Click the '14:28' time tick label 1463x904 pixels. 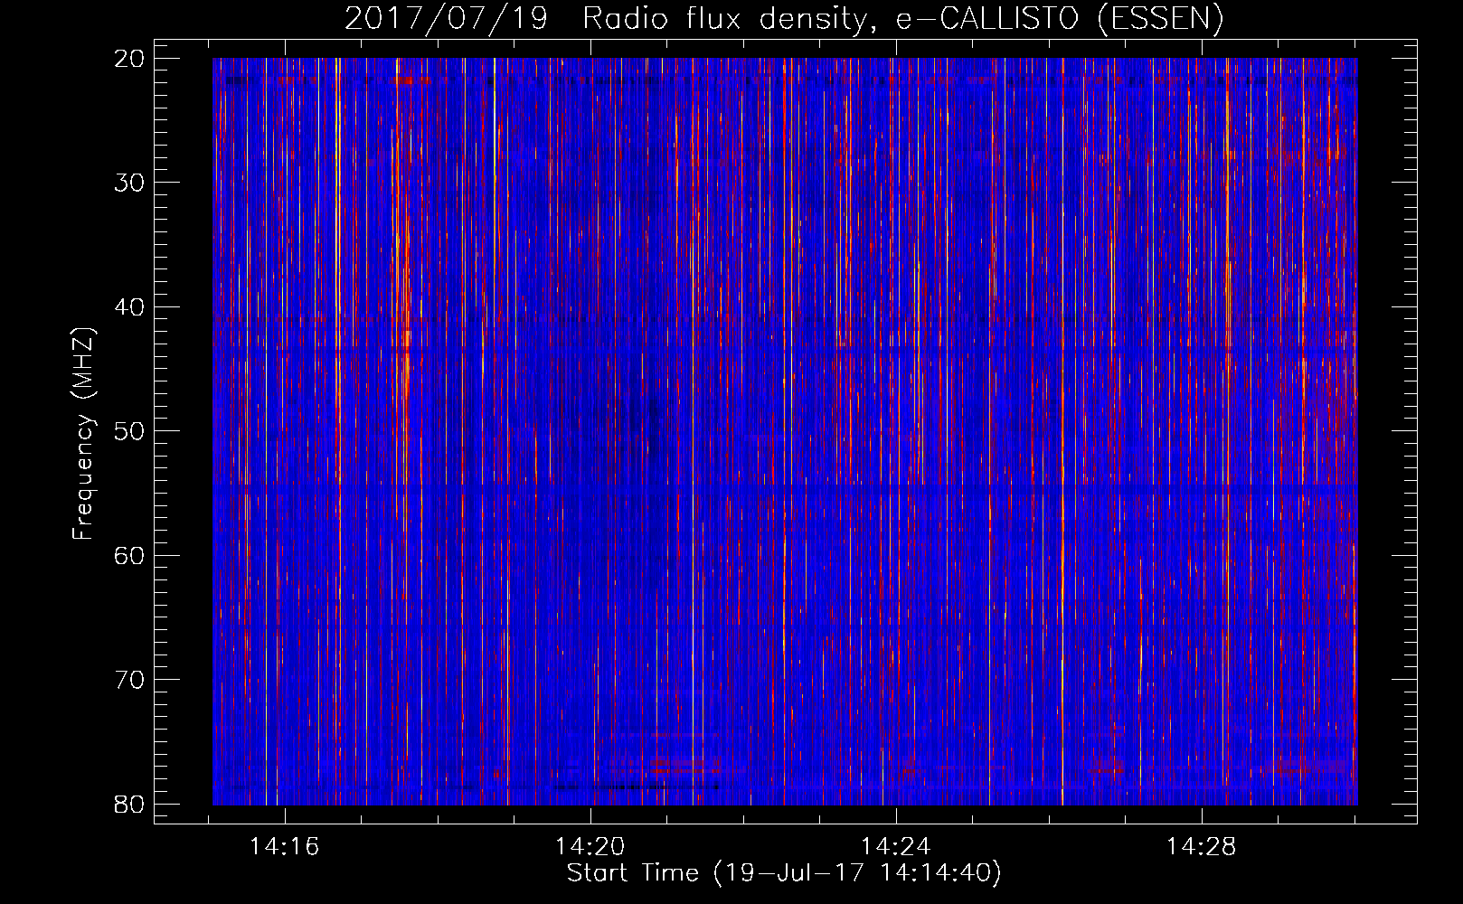pos(1201,847)
